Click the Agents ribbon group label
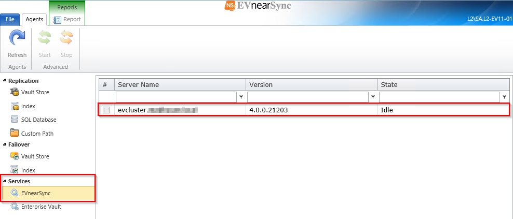Screen dimensions: 513x219 tap(17, 67)
